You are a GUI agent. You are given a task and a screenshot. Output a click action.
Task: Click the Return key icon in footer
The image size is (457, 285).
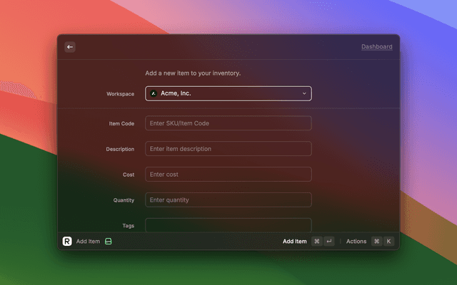[x=329, y=242]
